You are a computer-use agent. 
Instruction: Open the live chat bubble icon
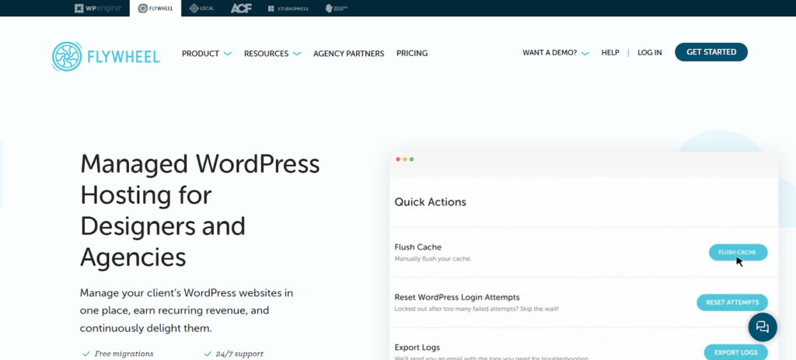coord(762,327)
